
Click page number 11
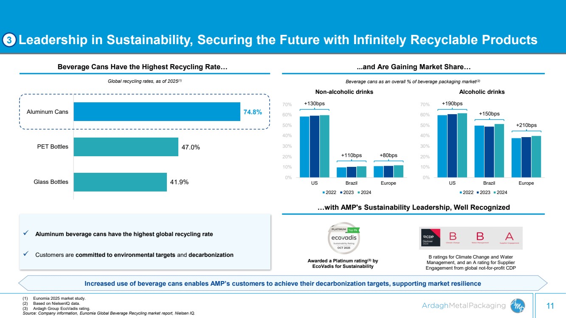550,306
